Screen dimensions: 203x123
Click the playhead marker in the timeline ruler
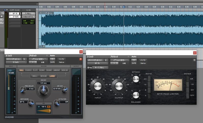tap(124, 7)
